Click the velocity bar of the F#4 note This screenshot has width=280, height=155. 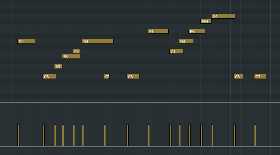pyautogui.click(x=201, y=135)
